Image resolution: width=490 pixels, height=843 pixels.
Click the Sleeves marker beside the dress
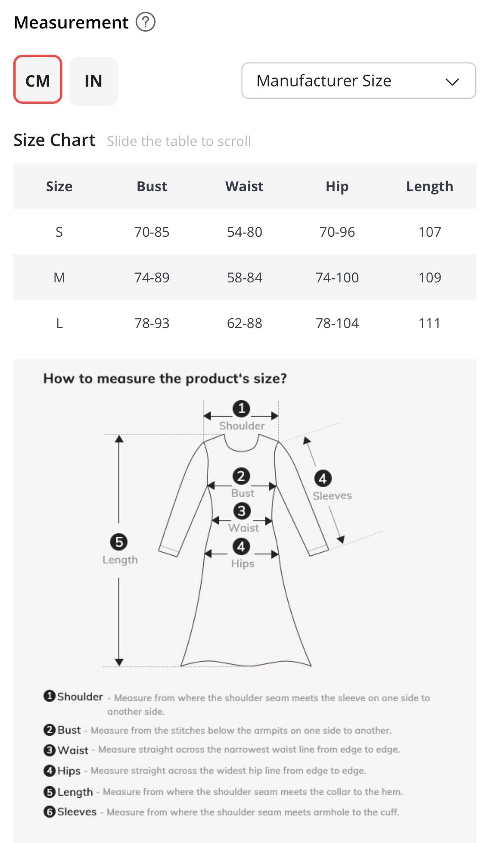tap(323, 478)
